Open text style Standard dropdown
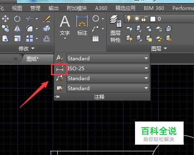Image resolution: width=194 pixels, height=155 pixels. click(146, 58)
